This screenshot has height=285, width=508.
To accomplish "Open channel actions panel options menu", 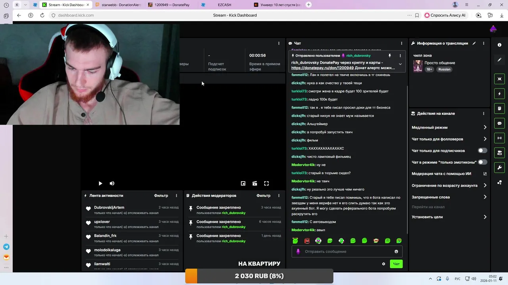I will 483,114.
